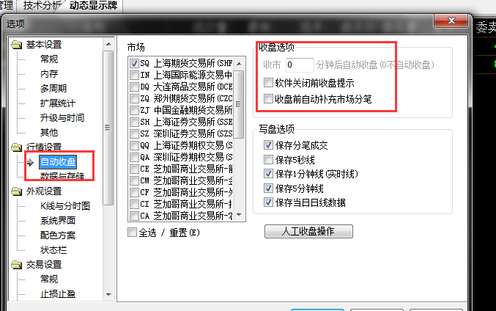The height and width of the screenshot is (311, 496).
Task: Open K线与分时图 settings
Action: pos(65,206)
